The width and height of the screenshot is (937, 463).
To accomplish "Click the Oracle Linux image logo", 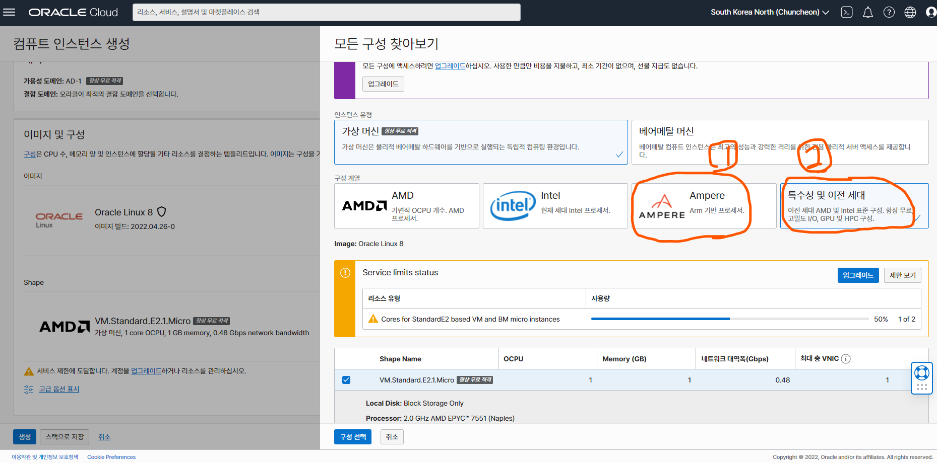I will 59,220.
